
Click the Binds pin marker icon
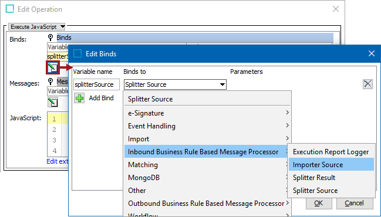click(x=50, y=38)
